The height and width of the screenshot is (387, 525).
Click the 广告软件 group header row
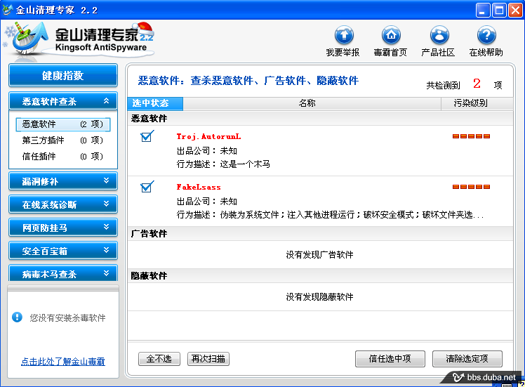coord(320,234)
